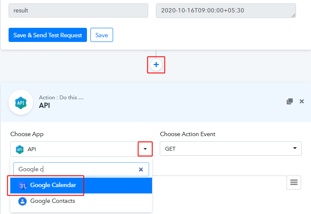Viewport: 311px width, 214px height.
Task: Click Google Contacts person icon
Action: tap(22, 201)
